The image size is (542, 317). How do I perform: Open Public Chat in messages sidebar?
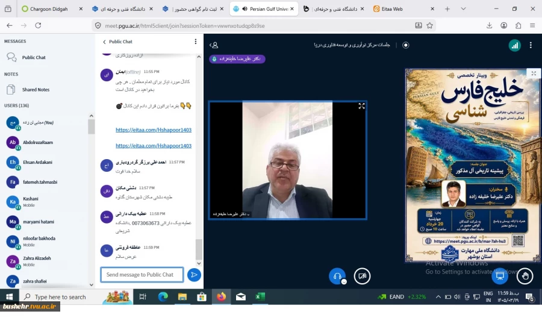coord(34,57)
